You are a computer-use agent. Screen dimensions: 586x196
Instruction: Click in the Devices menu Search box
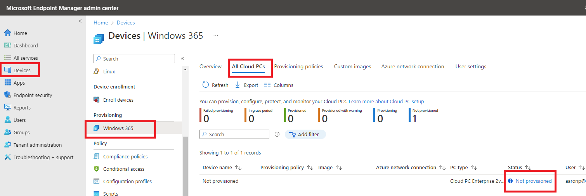coord(134,59)
